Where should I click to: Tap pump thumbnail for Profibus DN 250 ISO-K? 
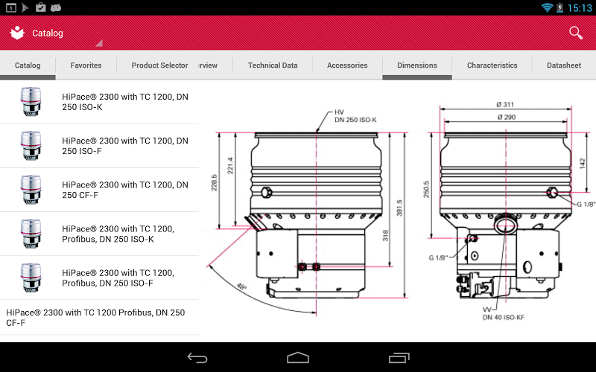(31, 234)
